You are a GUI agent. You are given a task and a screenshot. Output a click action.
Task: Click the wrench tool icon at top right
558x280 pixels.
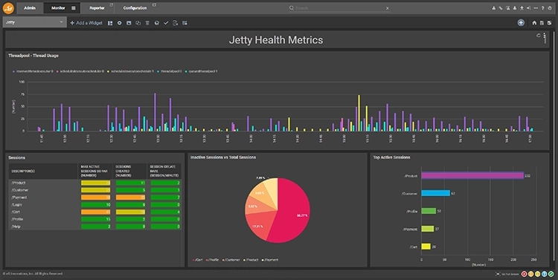coord(501,8)
